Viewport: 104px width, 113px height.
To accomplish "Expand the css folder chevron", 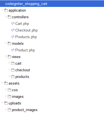I will pos(6,90).
